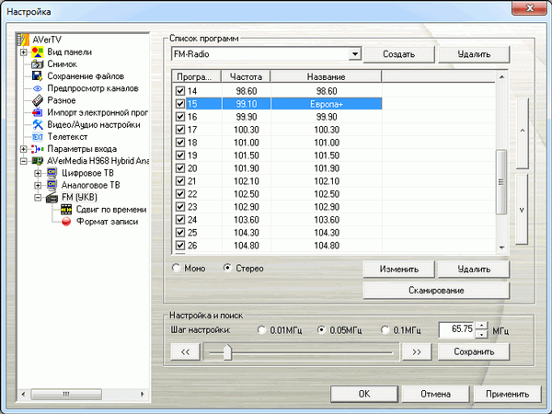
Task: Select the FM (УКВ) radio icon
Action: coord(52,197)
